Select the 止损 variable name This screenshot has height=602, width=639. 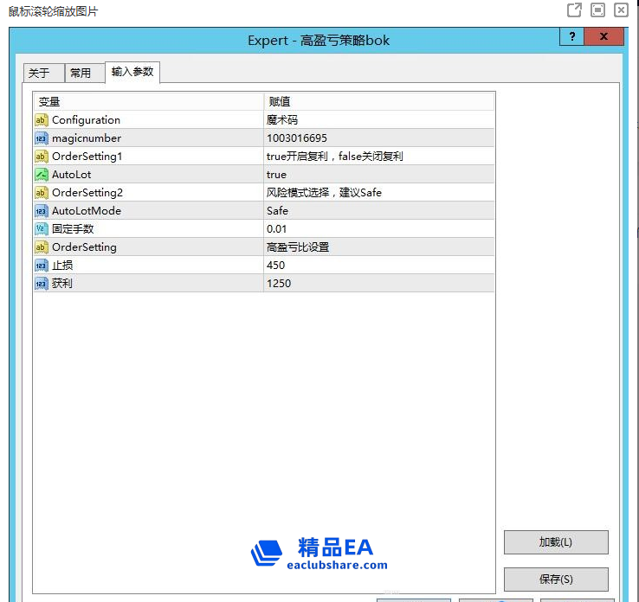[62, 266]
